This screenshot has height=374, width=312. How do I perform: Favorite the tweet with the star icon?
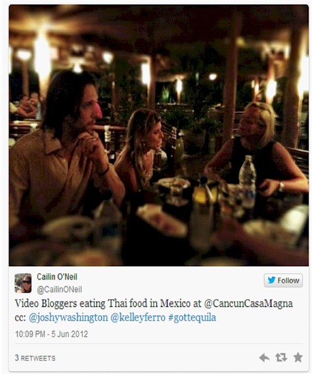[x=298, y=358]
